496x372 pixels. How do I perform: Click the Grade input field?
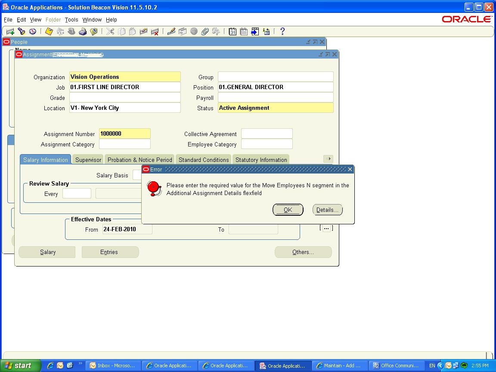click(125, 98)
